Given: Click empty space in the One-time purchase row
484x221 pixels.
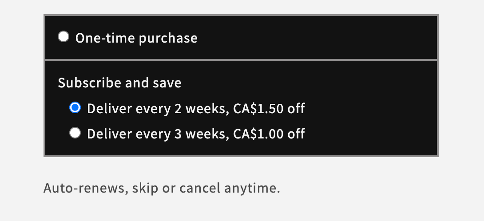Looking at the screenshot, I should pos(311,38).
